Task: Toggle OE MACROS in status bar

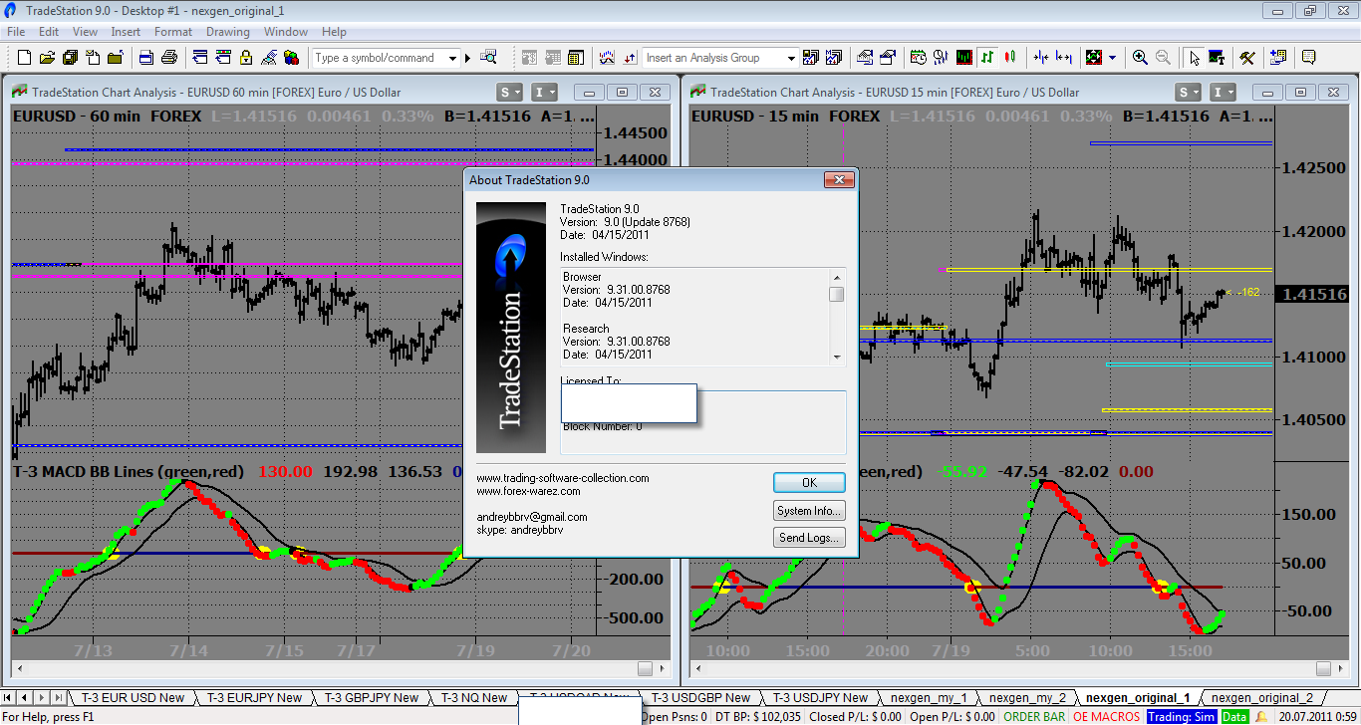Action: [x=1106, y=716]
